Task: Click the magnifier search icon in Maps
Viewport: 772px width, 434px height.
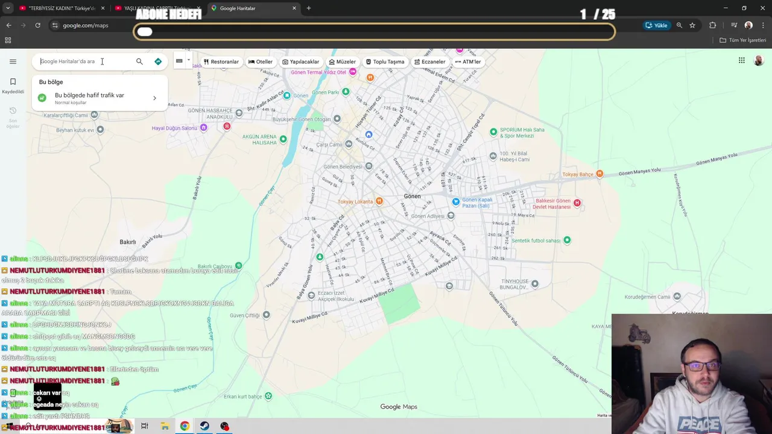Action: [139, 61]
